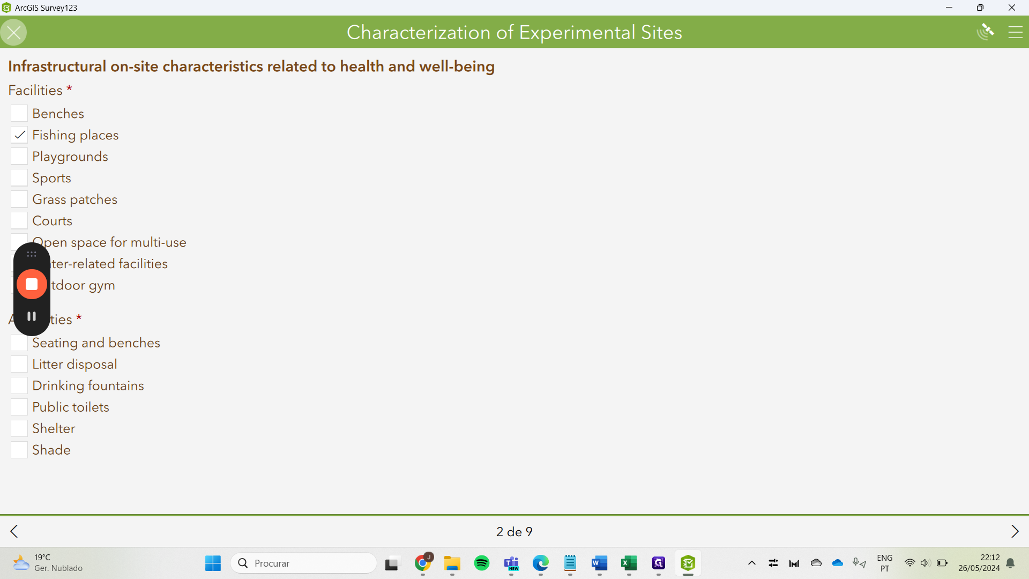1029x579 pixels.
Task: Open Microsoft Excel from taskbar
Action: 629,563
